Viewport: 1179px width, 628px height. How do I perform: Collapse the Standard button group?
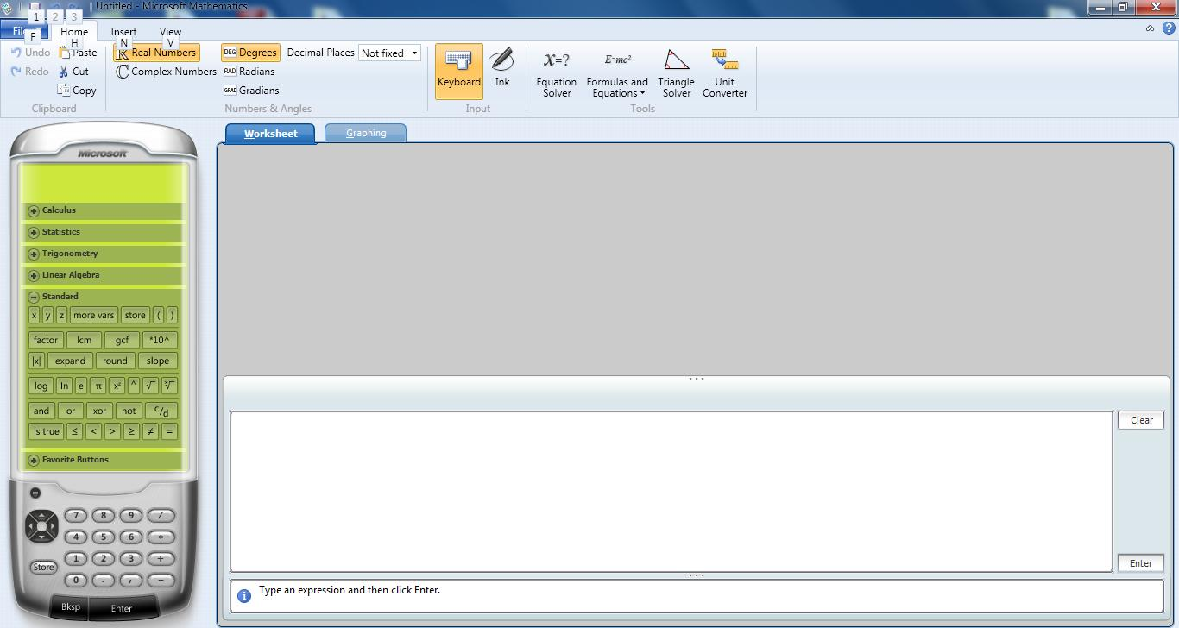33,297
